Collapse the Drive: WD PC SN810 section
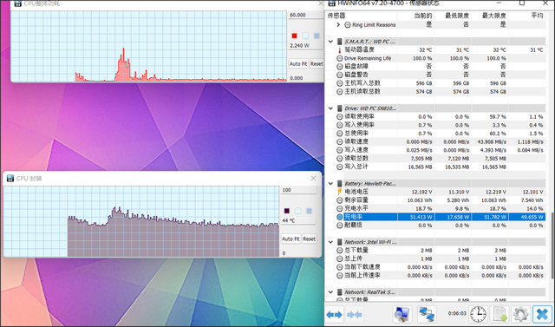 click(330, 108)
